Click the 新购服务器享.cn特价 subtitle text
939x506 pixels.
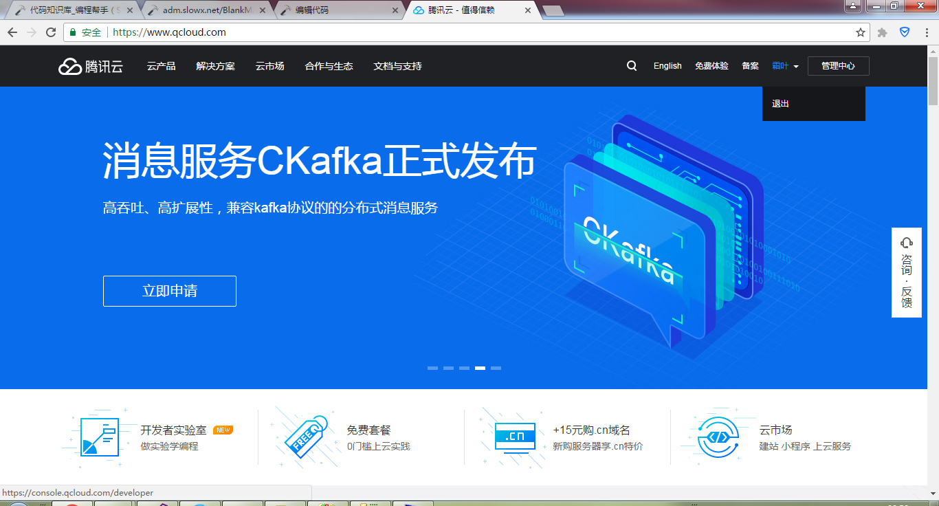pos(597,447)
